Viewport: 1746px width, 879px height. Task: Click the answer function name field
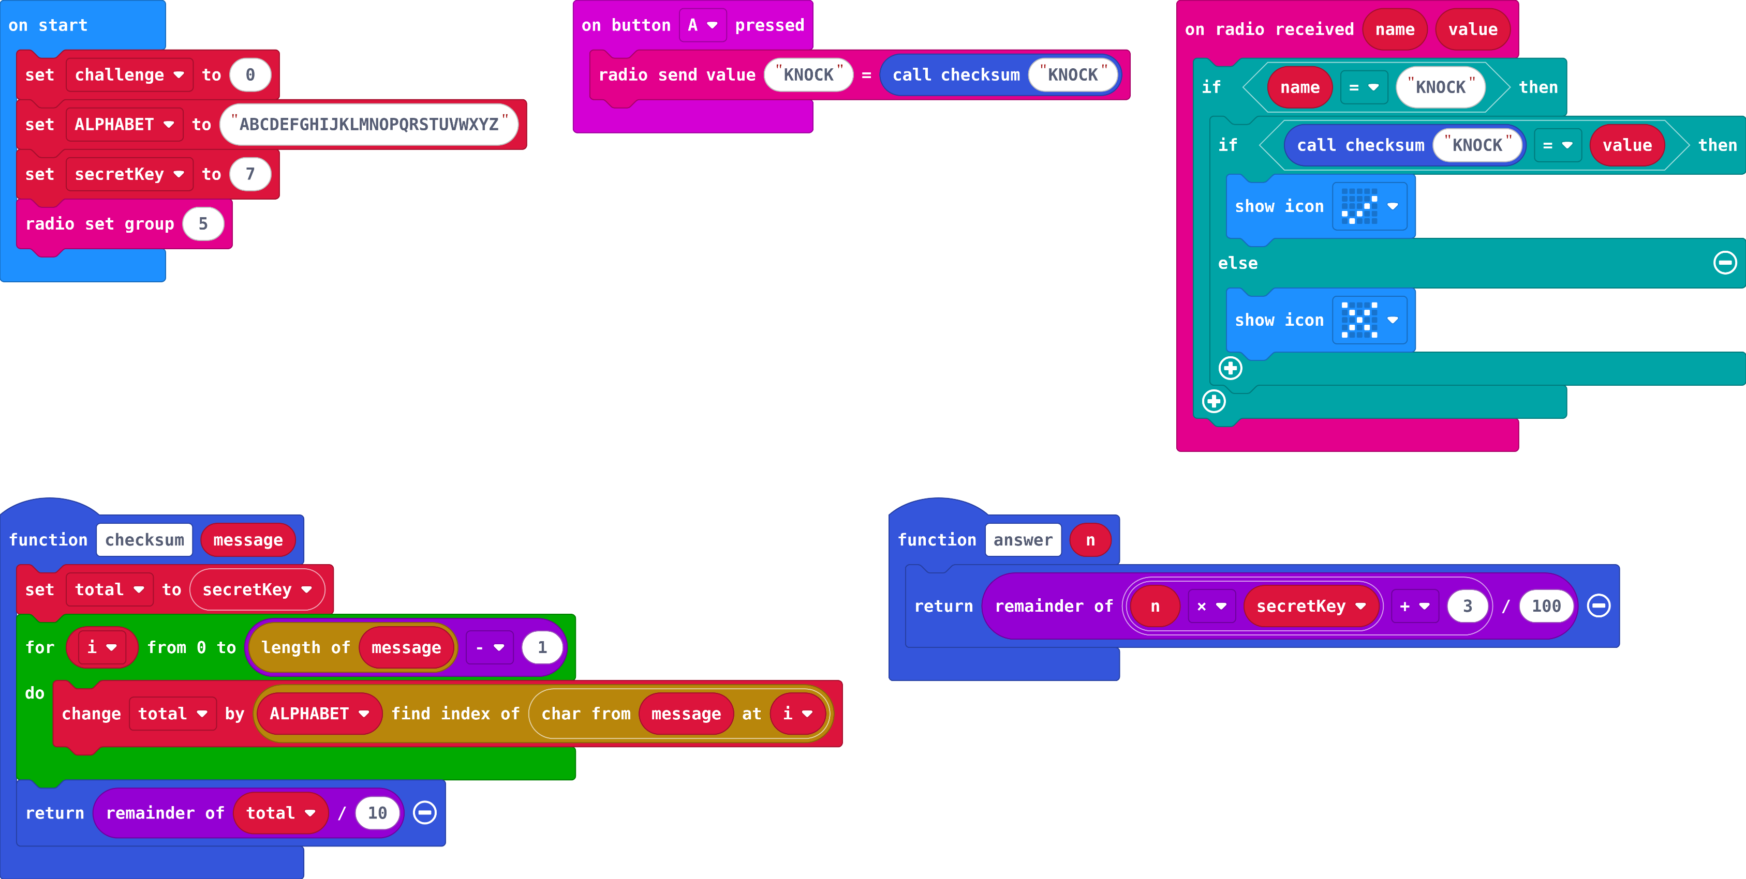coord(1023,540)
